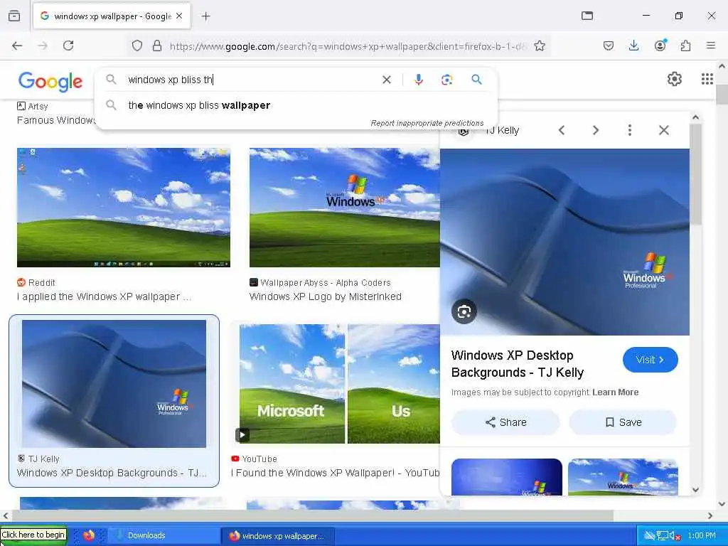Open the tracking protection shield icon
This screenshot has height=546, width=728.
[137, 45]
